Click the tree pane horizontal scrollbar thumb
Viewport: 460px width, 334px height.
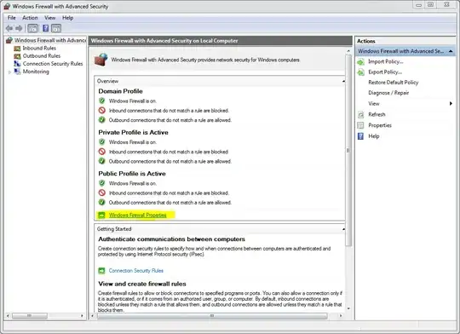coord(29,316)
